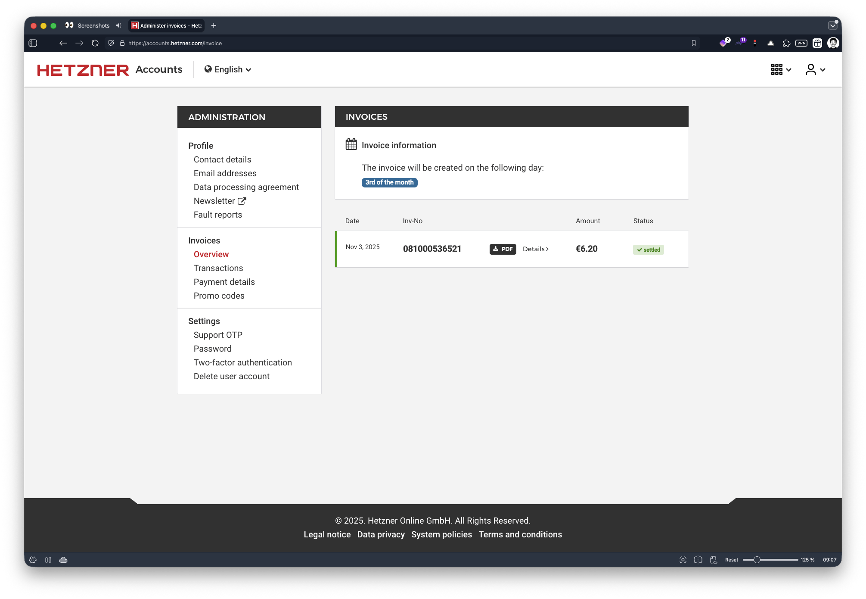The height and width of the screenshot is (599, 866).
Task: Click the calendar icon next to Invoice information
Action: tap(351, 144)
